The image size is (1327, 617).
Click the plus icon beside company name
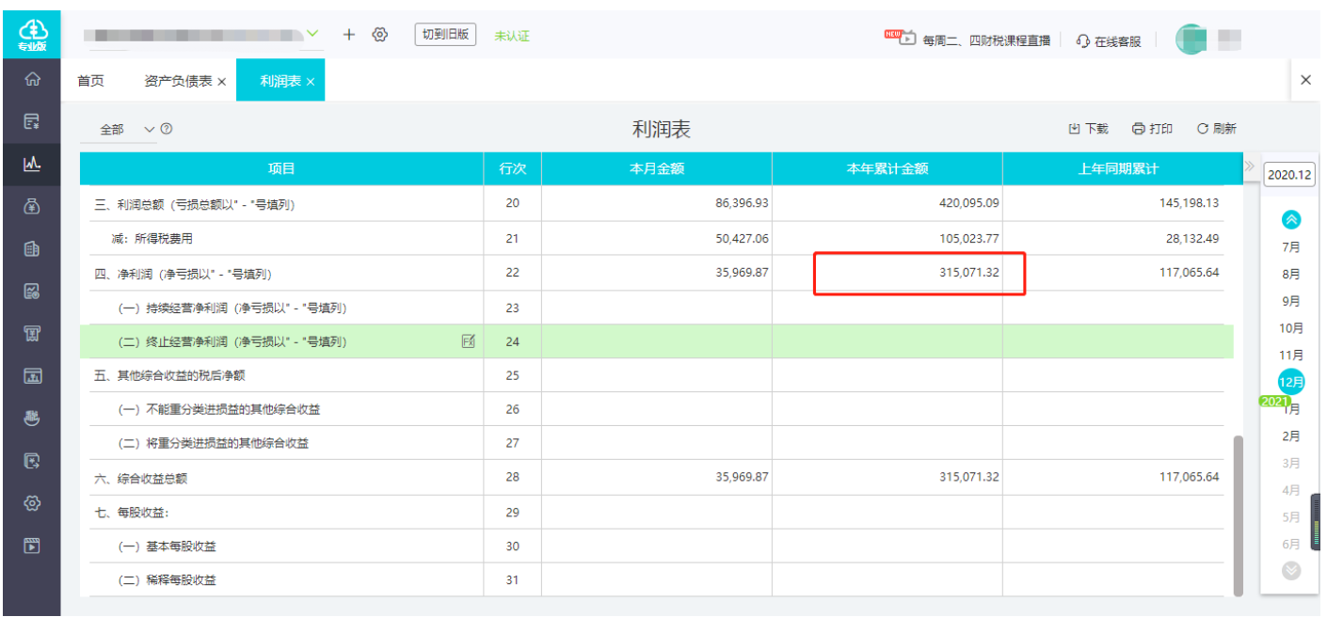pyautogui.click(x=349, y=35)
